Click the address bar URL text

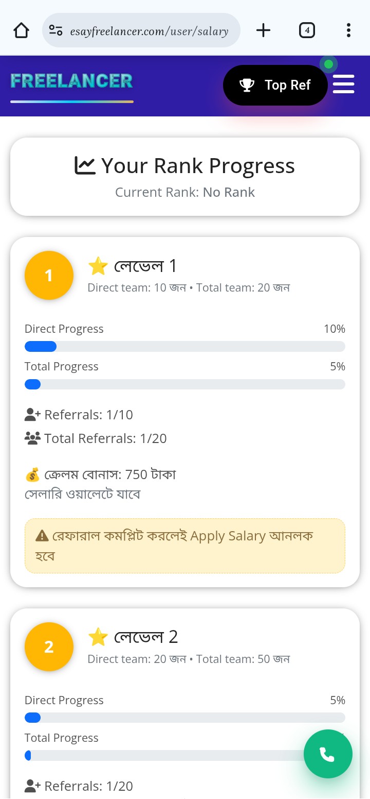pos(149,31)
